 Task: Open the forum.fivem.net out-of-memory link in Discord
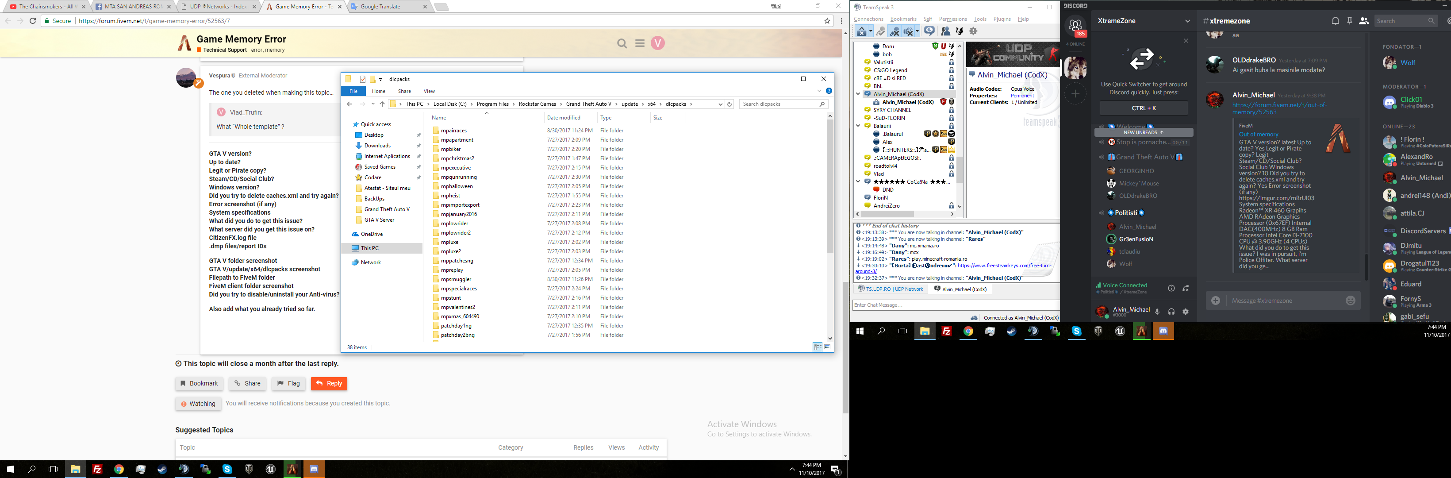pos(1280,108)
